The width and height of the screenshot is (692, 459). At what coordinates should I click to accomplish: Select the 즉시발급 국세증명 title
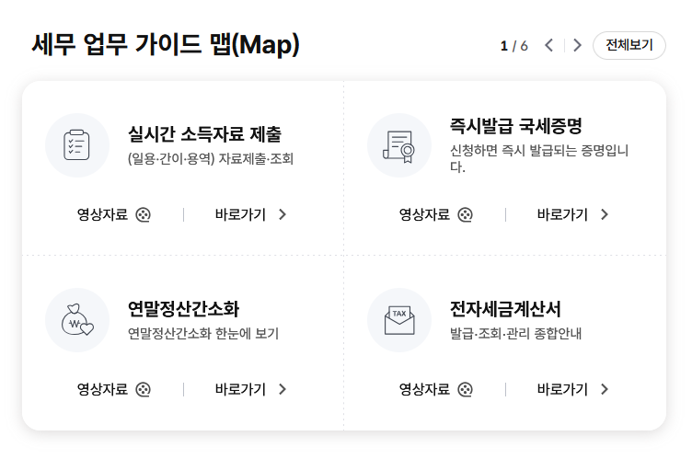click(515, 126)
